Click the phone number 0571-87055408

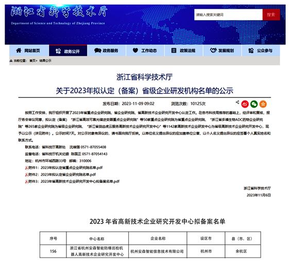pos(93,147)
